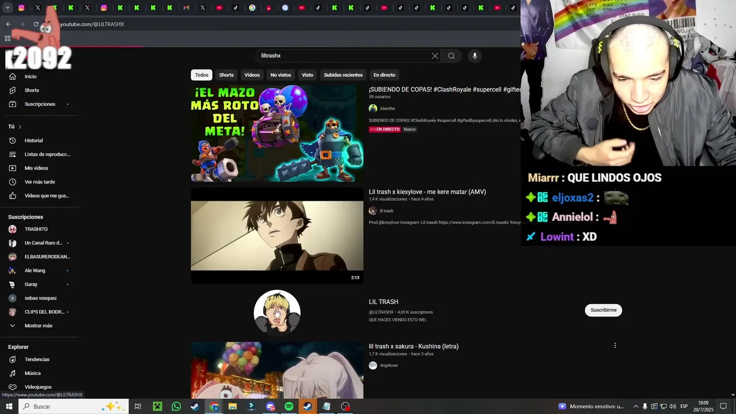Open Spotify from the taskbar
736x414 pixels.
click(289, 407)
